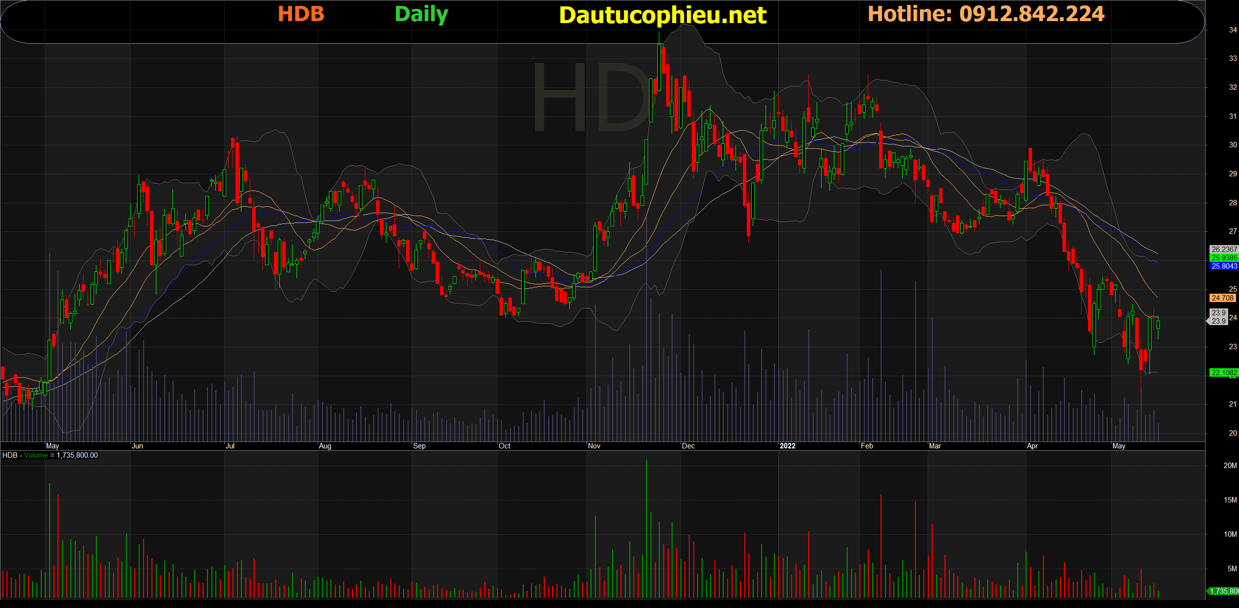Click the green Daily timeframe label
1239x608 pixels.
point(421,15)
